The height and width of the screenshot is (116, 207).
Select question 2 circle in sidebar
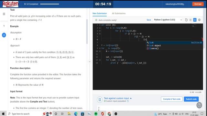click(x=4, y=35)
